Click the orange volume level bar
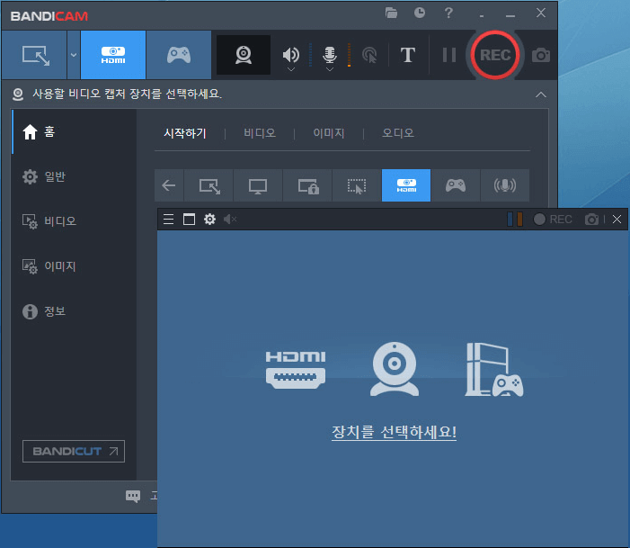 520,220
